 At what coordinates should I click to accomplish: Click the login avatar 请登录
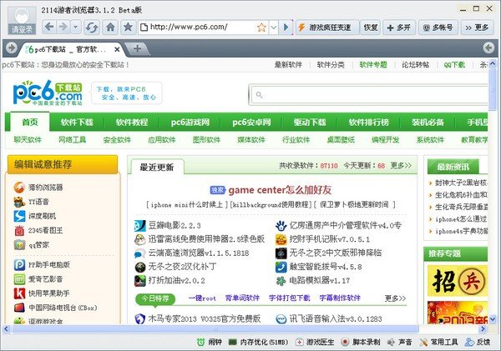(22, 20)
